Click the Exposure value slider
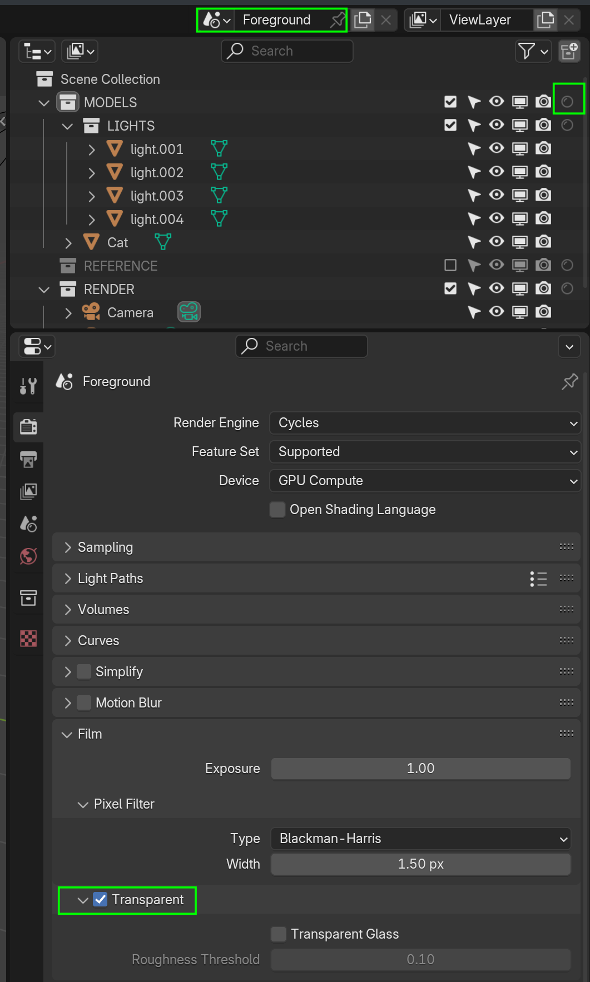The image size is (590, 982). [x=421, y=769]
